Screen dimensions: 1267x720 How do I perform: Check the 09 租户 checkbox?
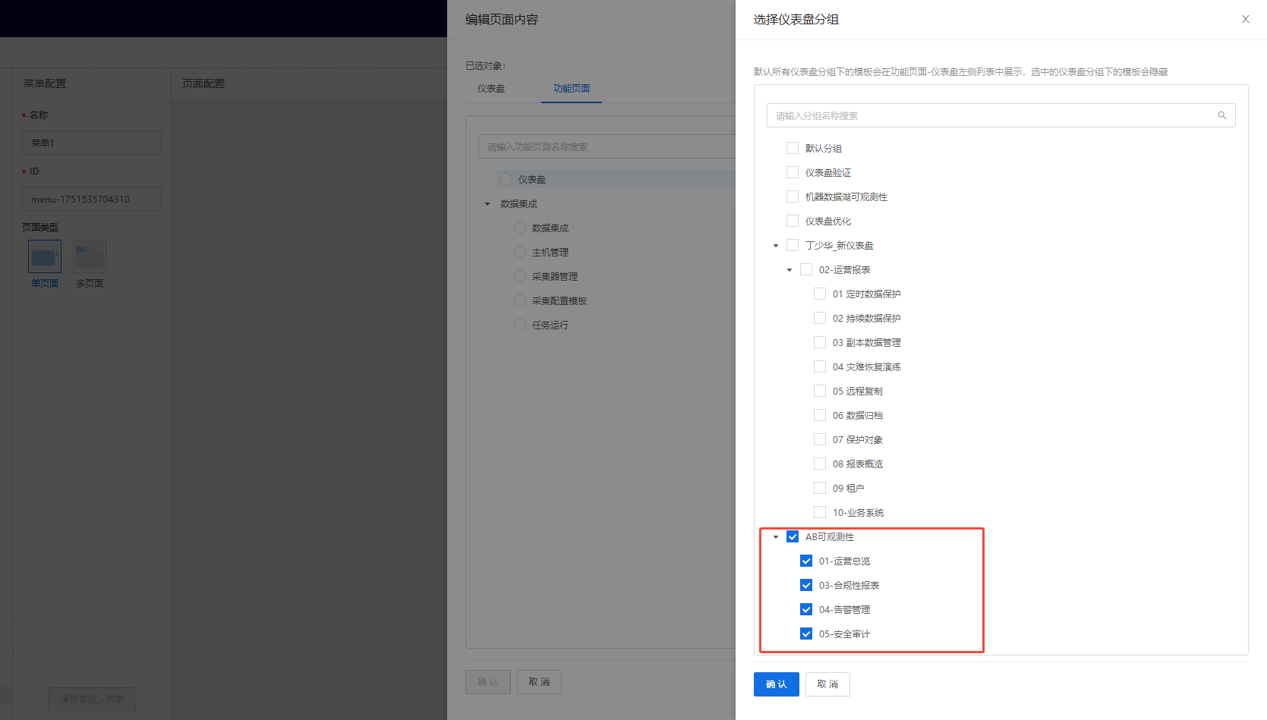(x=820, y=488)
